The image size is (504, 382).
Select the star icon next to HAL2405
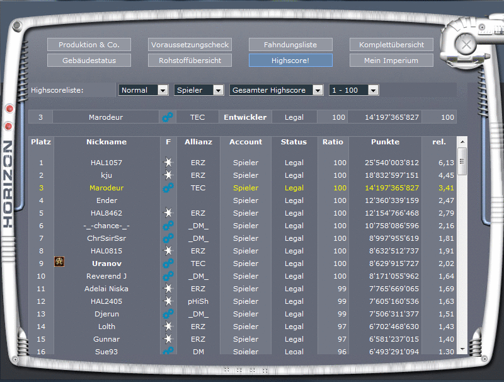(x=168, y=301)
